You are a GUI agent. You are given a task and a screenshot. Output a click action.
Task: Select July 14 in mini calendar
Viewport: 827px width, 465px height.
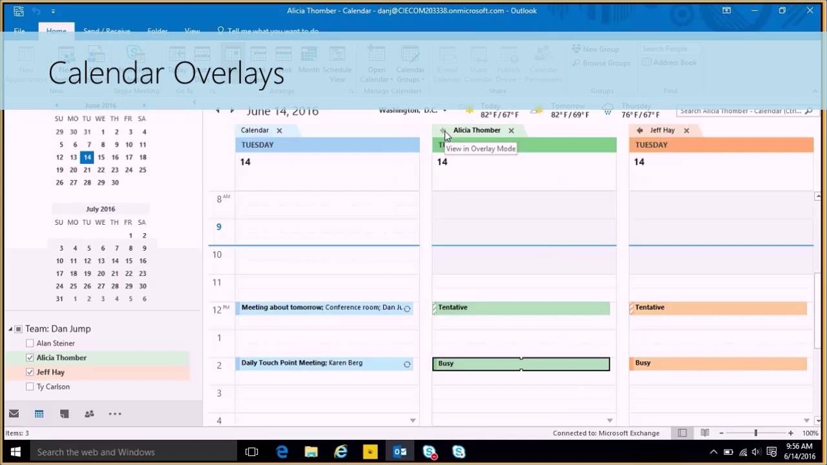tap(115, 261)
